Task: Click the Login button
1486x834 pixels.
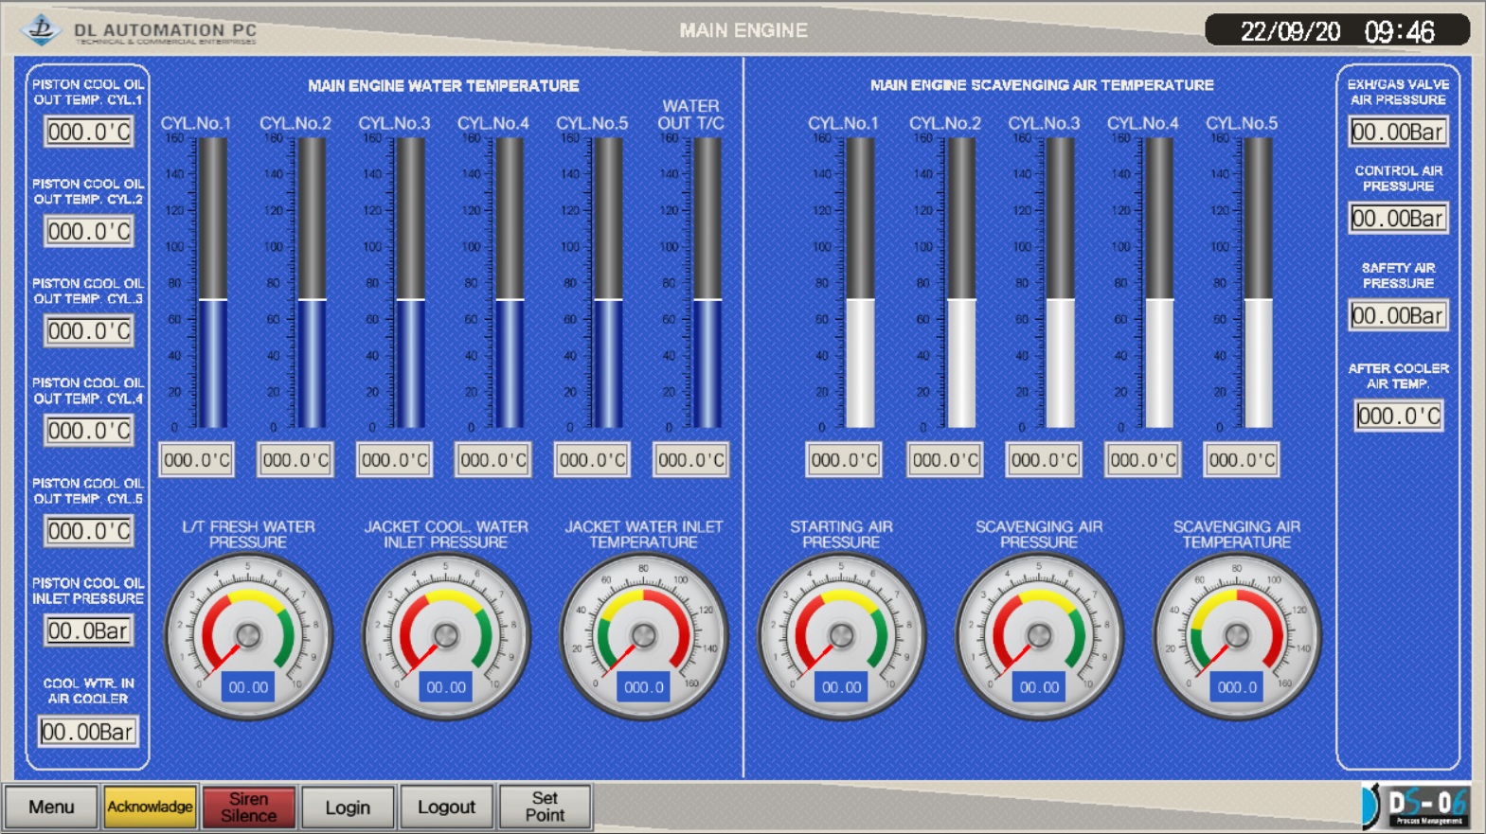Action: [x=348, y=807]
